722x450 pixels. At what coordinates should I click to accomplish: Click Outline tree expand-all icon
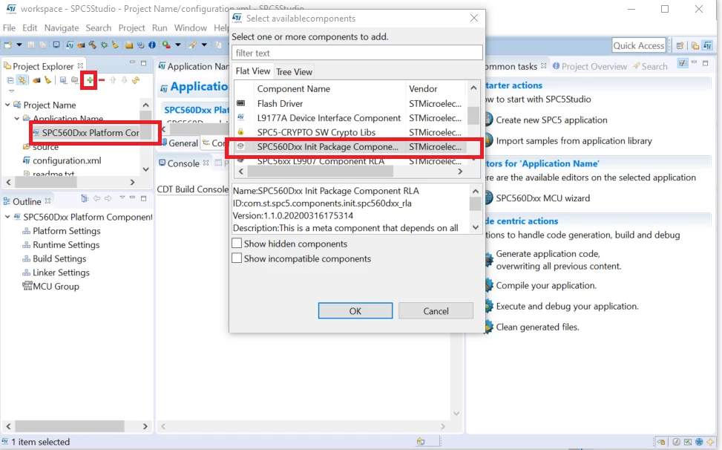(85, 198)
